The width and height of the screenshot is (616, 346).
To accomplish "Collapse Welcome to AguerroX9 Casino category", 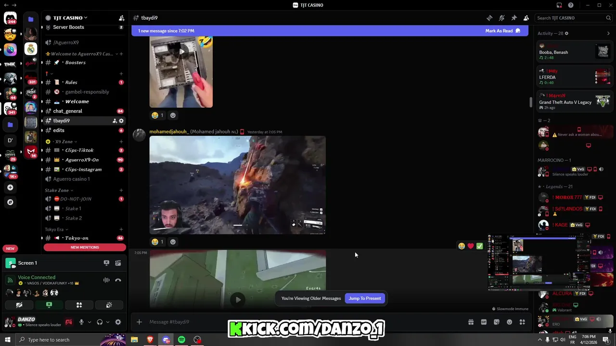I will (82, 54).
